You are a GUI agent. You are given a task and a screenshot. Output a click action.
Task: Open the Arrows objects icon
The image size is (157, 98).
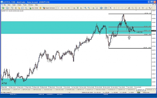(x=150, y=8)
